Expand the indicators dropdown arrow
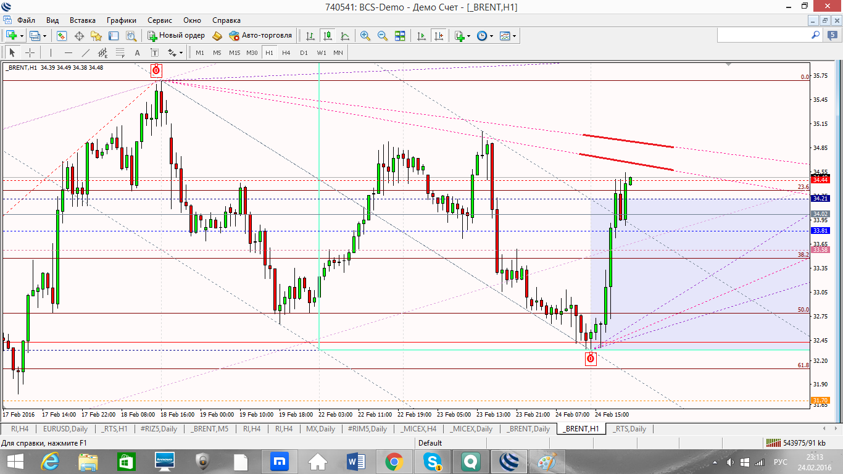Image resolution: width=843 pixels, height=474 pixels. coord(468,36)
